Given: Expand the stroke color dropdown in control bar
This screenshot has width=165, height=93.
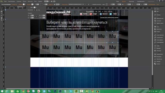Looking at the screenshot, I should 34,4.
